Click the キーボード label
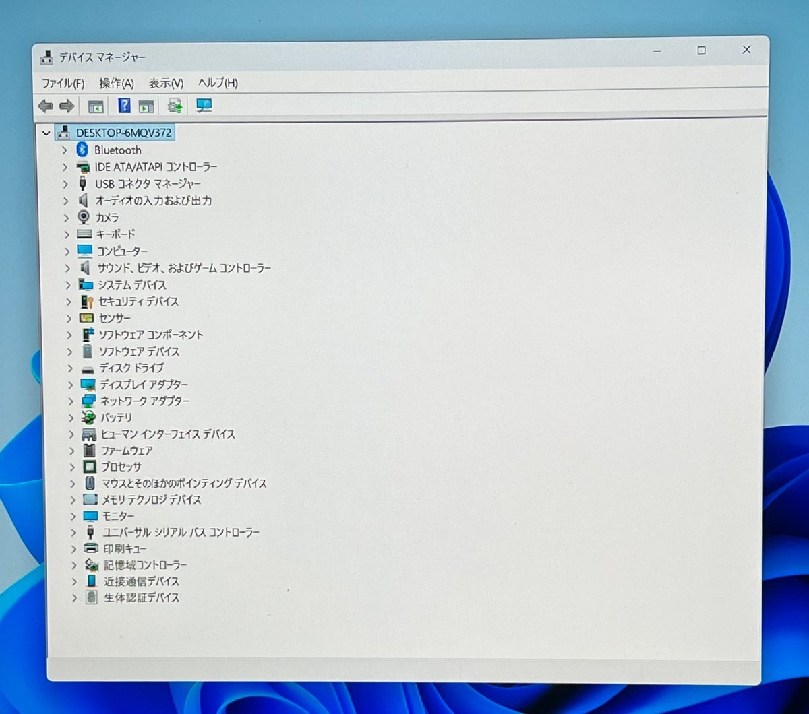The height and width of the screenshot is (714, 809). (x=115, y=234)
